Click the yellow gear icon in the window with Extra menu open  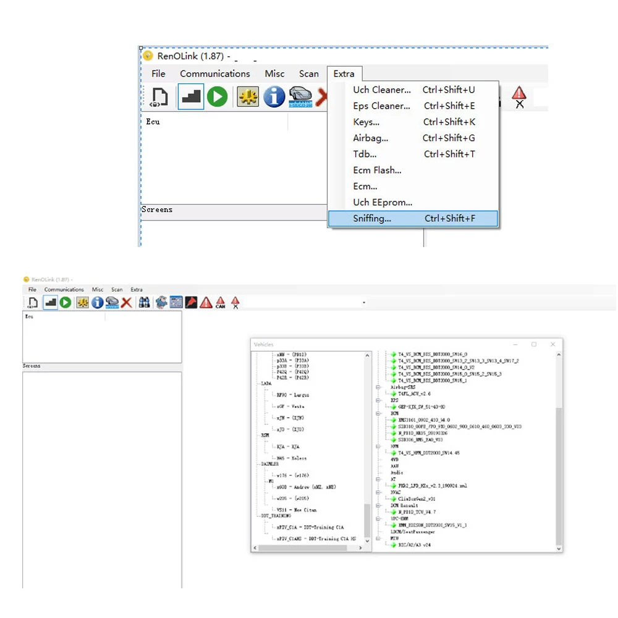248,96
